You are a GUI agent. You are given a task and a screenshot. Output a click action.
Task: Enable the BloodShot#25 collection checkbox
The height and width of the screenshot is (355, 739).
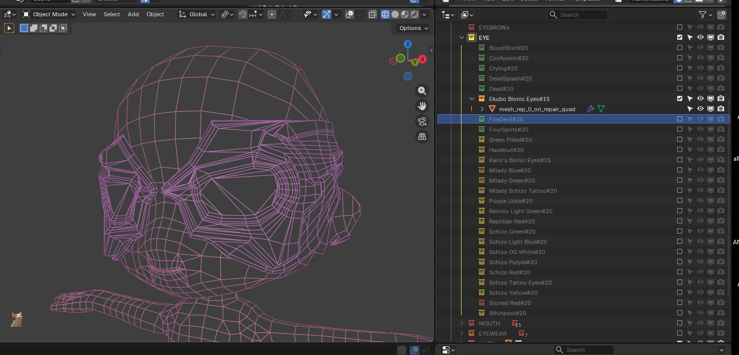click(680, 48)
